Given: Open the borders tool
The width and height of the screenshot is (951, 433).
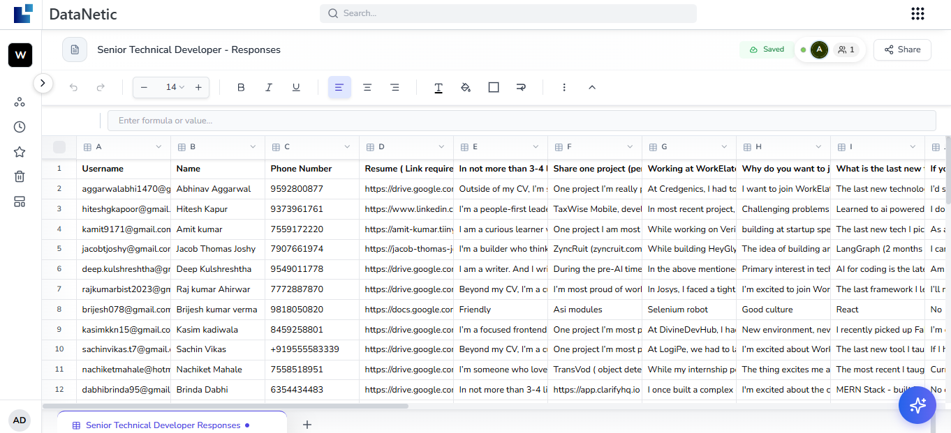Looking at the screenshot, I should [x=494, y=87].
